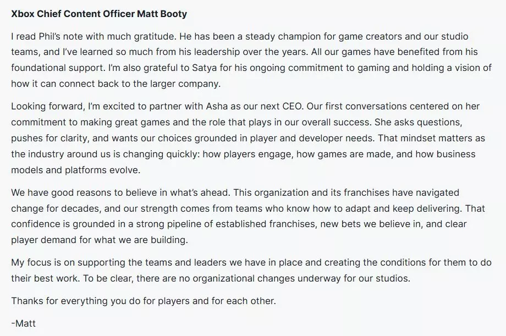506x336 pixels.
Task: Click the phrase 'pushes for clarity'
Action: click(47, 140)
